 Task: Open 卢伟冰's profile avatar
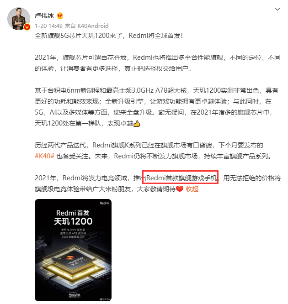[19, 19]
